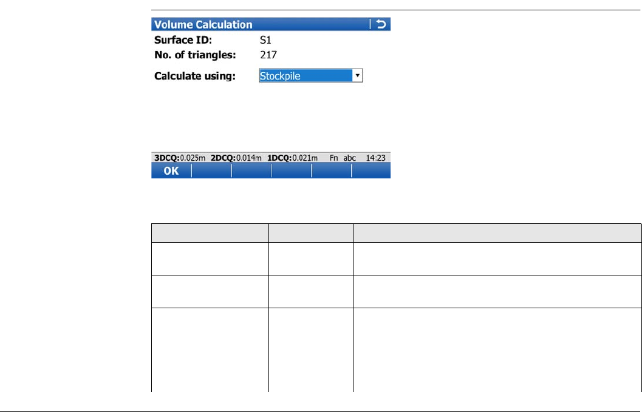642x412 pixels.
Task: Confirm with the OK softkey
Action: pos(171,171)
